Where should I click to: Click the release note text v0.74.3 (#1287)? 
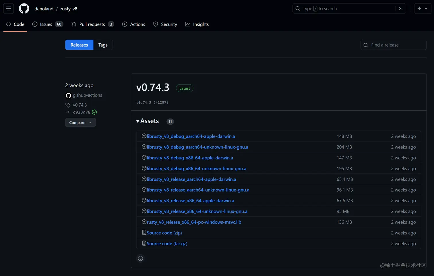152,103
